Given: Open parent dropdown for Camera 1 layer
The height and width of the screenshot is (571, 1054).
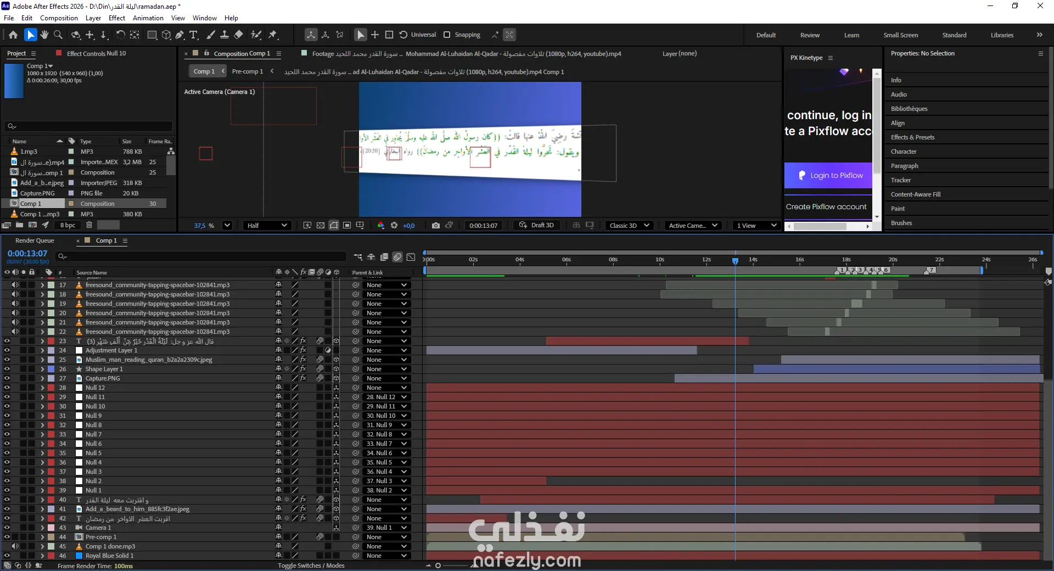Looking at the screenshot, I should pos(386,528).
